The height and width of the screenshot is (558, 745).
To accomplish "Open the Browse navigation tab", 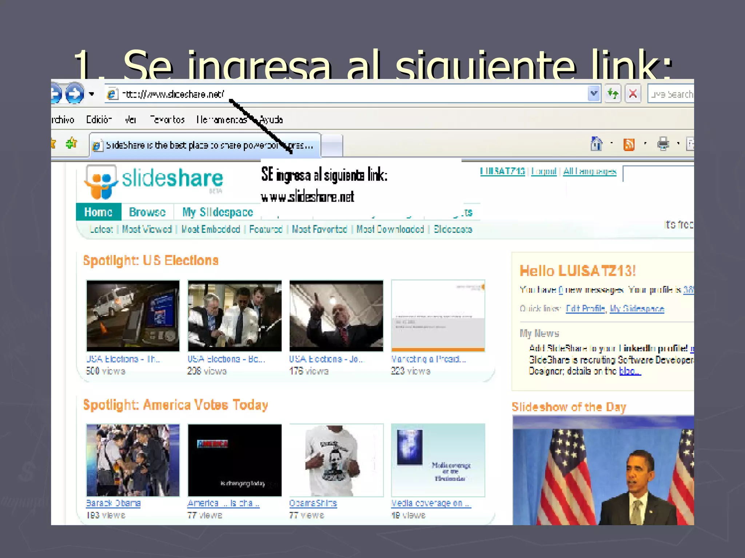I will (x=147, y=212).
